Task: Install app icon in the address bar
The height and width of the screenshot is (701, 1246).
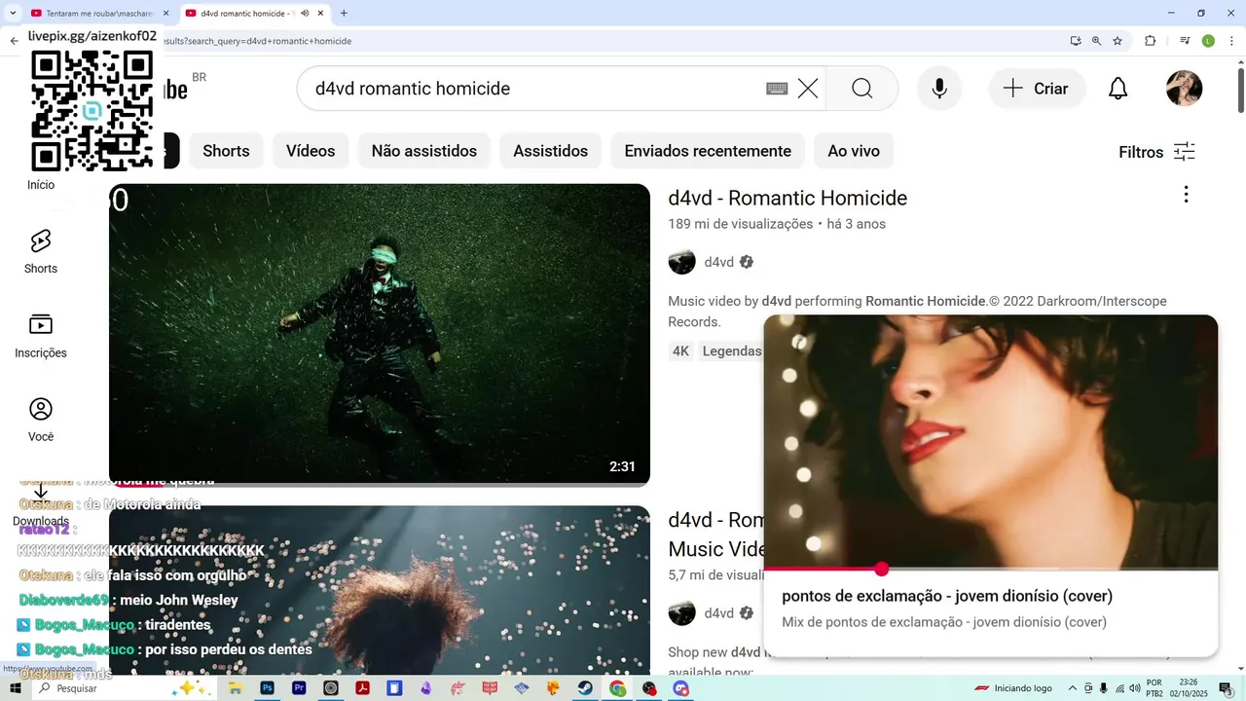Action: (1075, 41)
